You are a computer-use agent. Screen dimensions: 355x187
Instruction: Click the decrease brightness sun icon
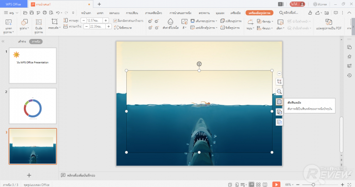click(157, 28)
